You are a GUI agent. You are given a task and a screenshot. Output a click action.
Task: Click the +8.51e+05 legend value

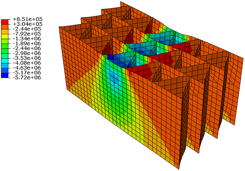click(28, 19)
